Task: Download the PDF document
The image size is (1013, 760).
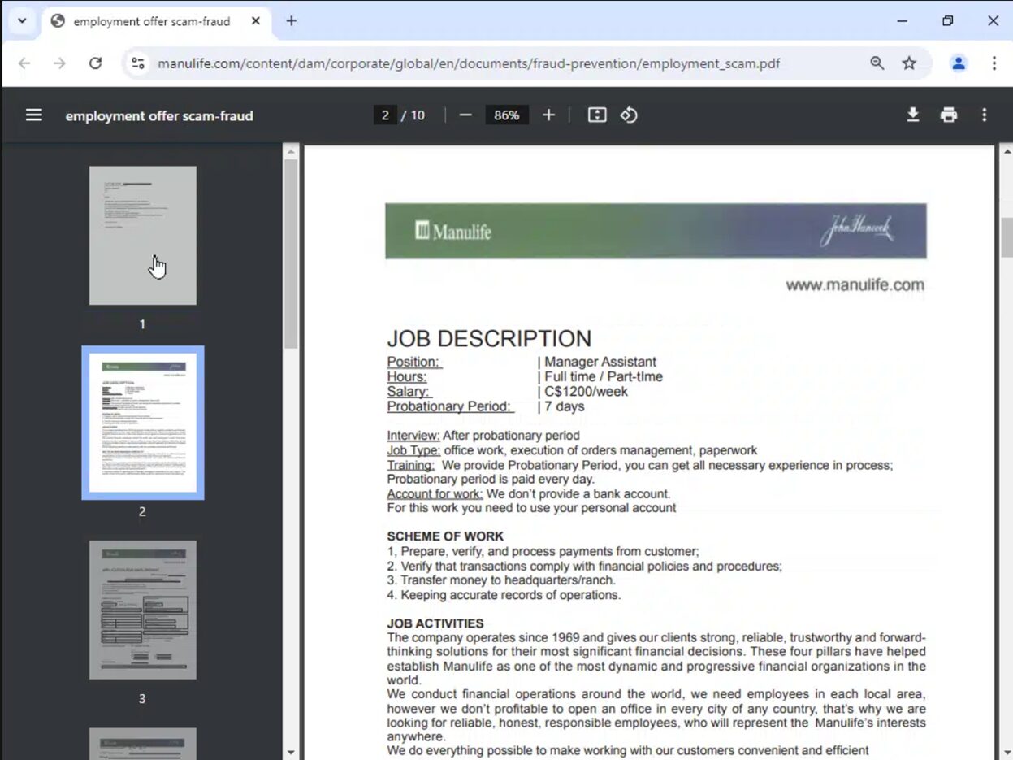Action: tap(912, 115)
